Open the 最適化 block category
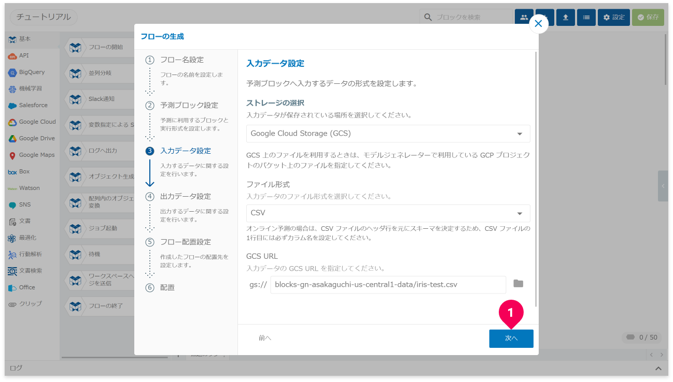 point(32,238)
